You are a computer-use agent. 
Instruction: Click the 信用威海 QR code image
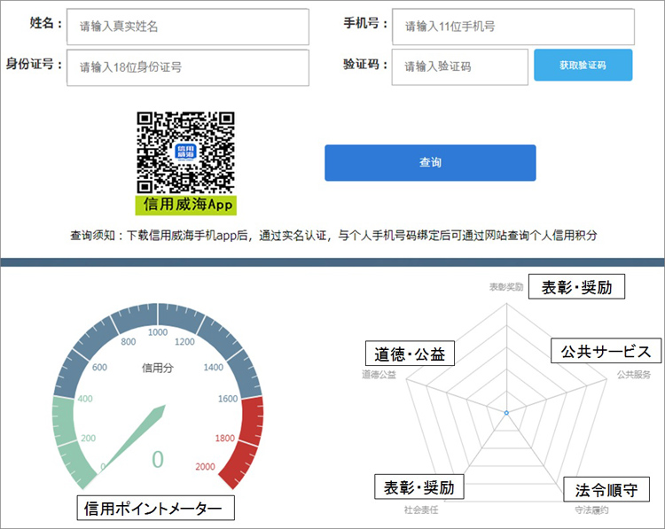186,152
